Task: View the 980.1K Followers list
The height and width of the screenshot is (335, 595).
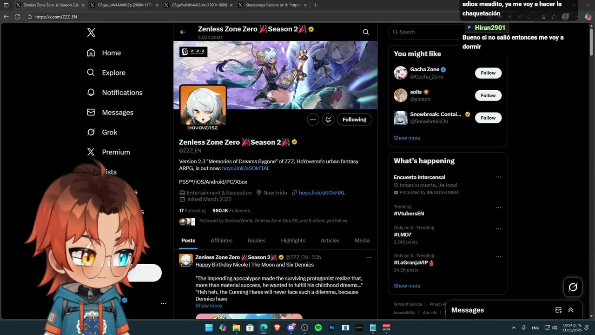Action: 231,211
